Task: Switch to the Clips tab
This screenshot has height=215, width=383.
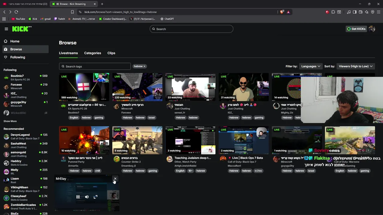Action: coord(111,53)
